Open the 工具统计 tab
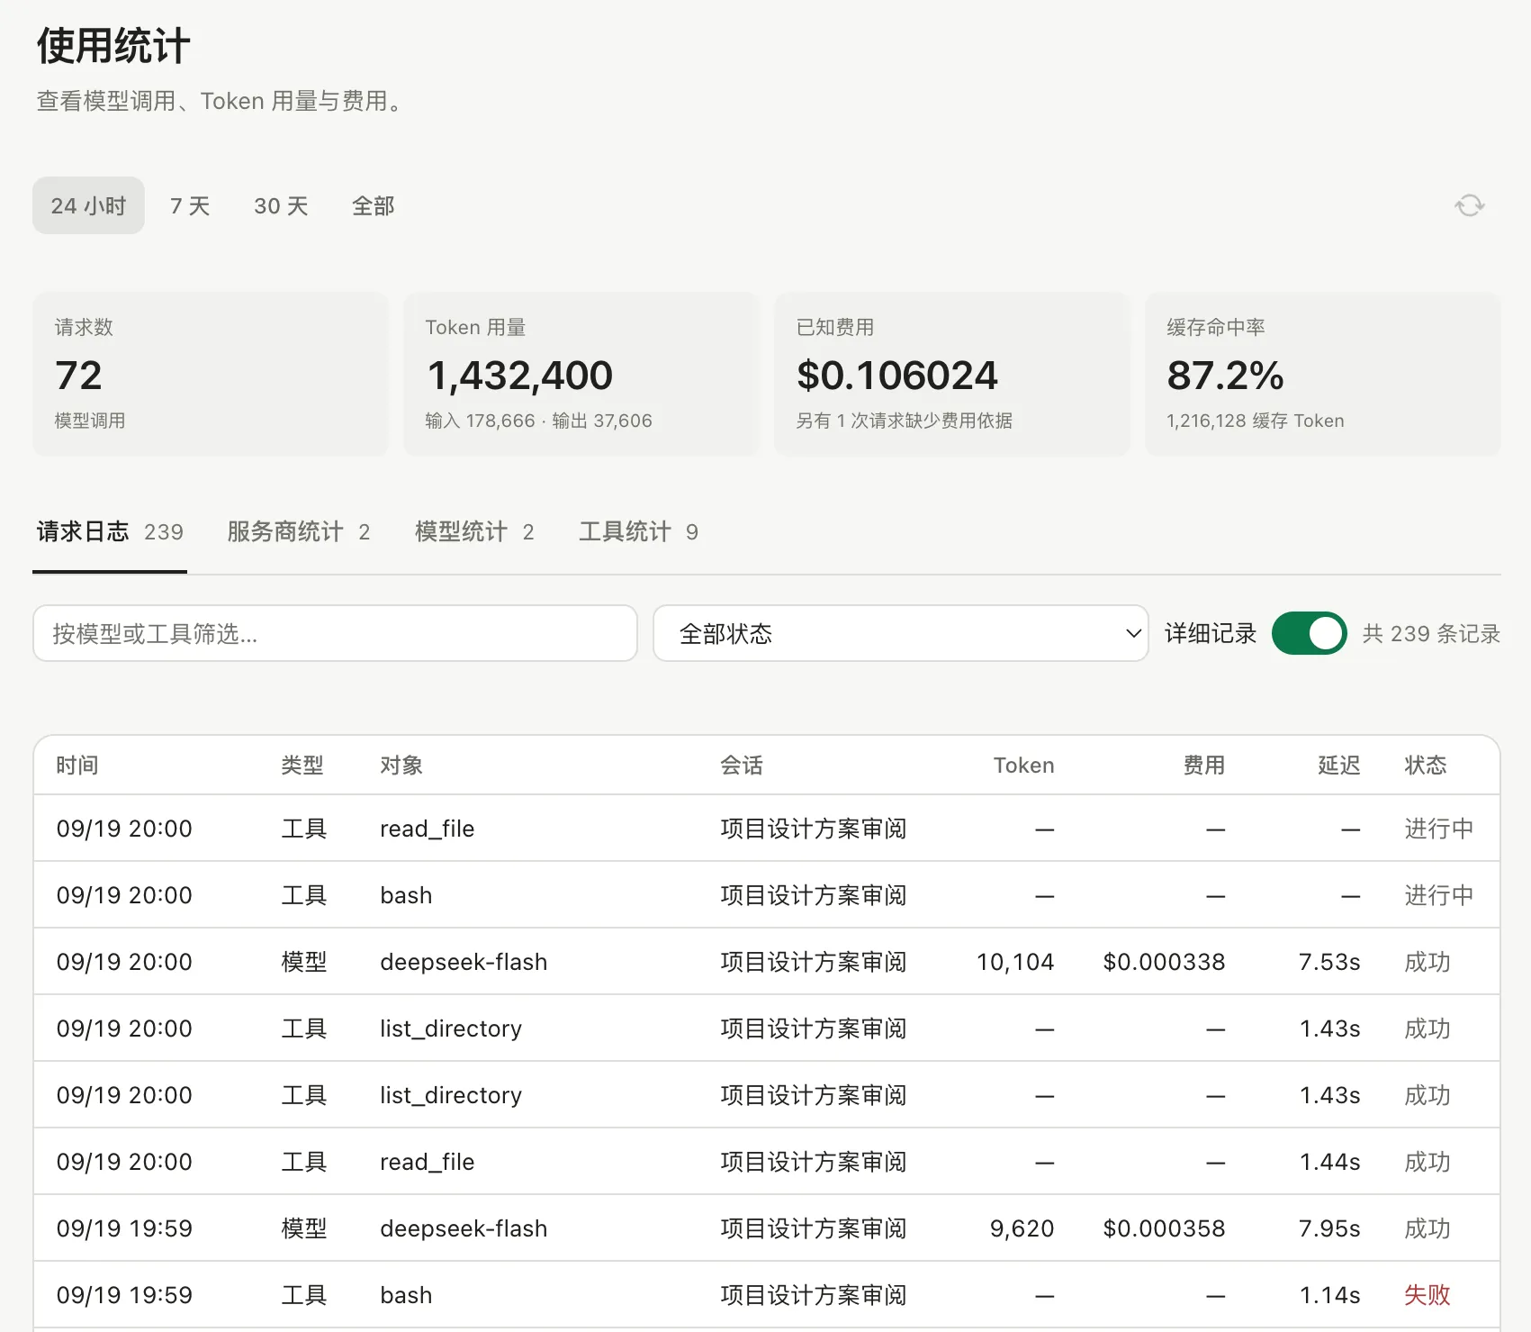This screenshot has width=1531, height=1332. (638, 531)
